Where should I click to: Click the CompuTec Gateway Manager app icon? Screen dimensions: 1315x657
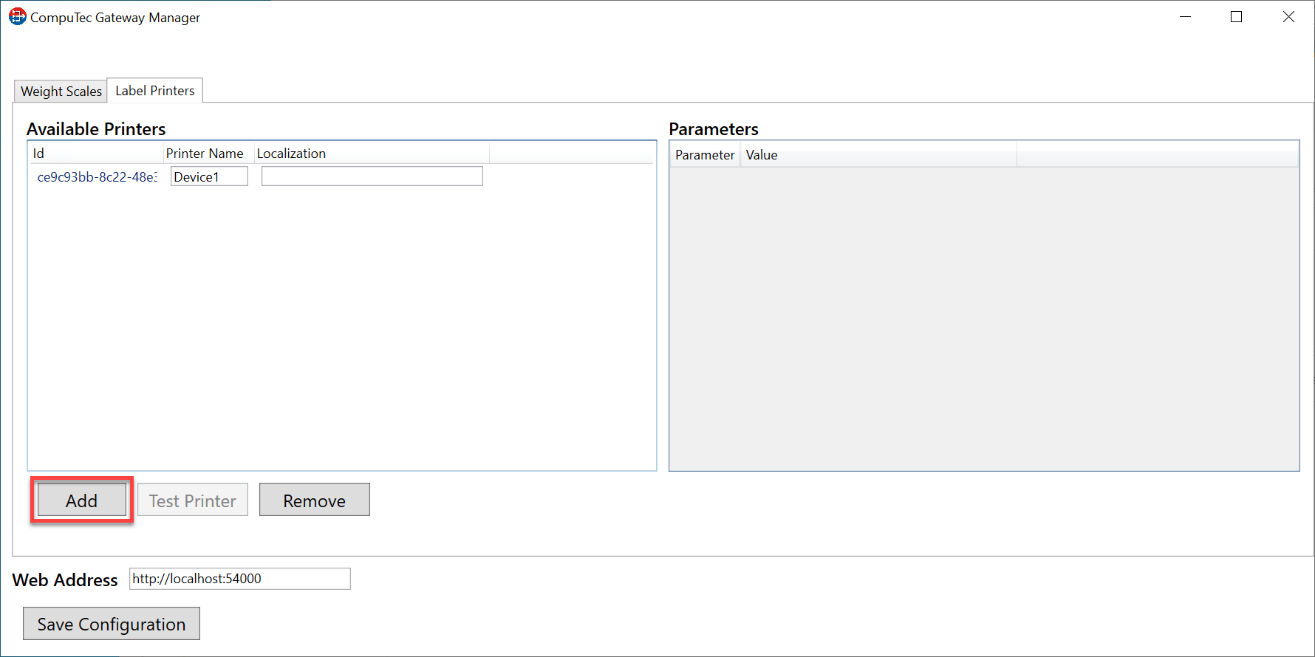pyautogui.click(x=17, y=17)
